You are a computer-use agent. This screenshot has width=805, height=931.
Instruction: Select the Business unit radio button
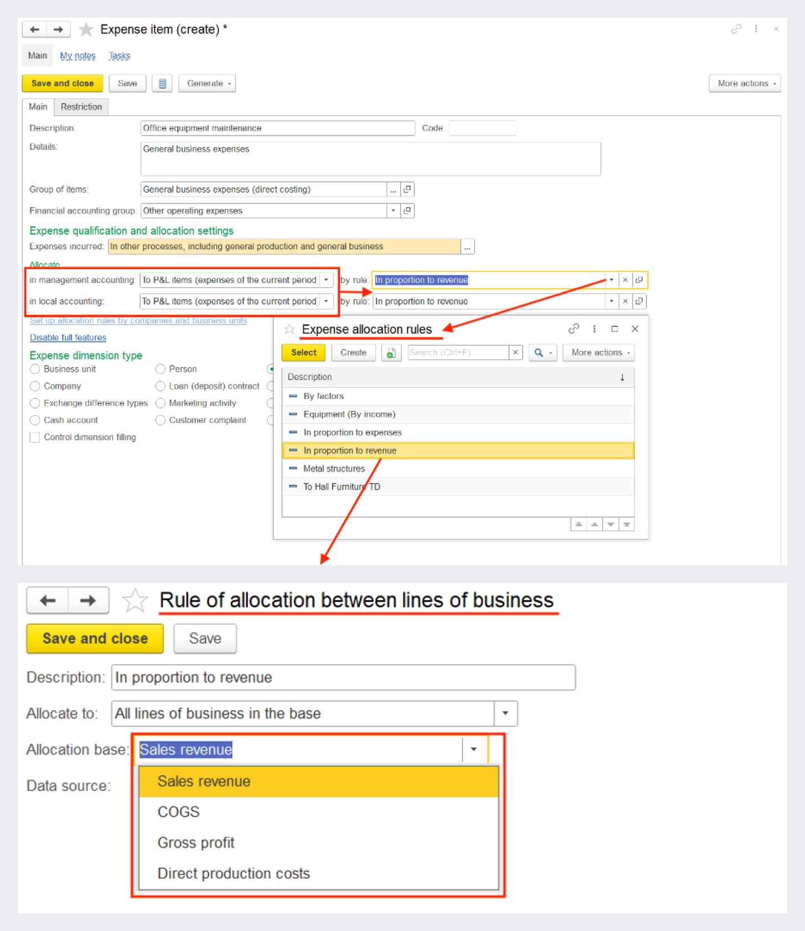coord(35,369)
